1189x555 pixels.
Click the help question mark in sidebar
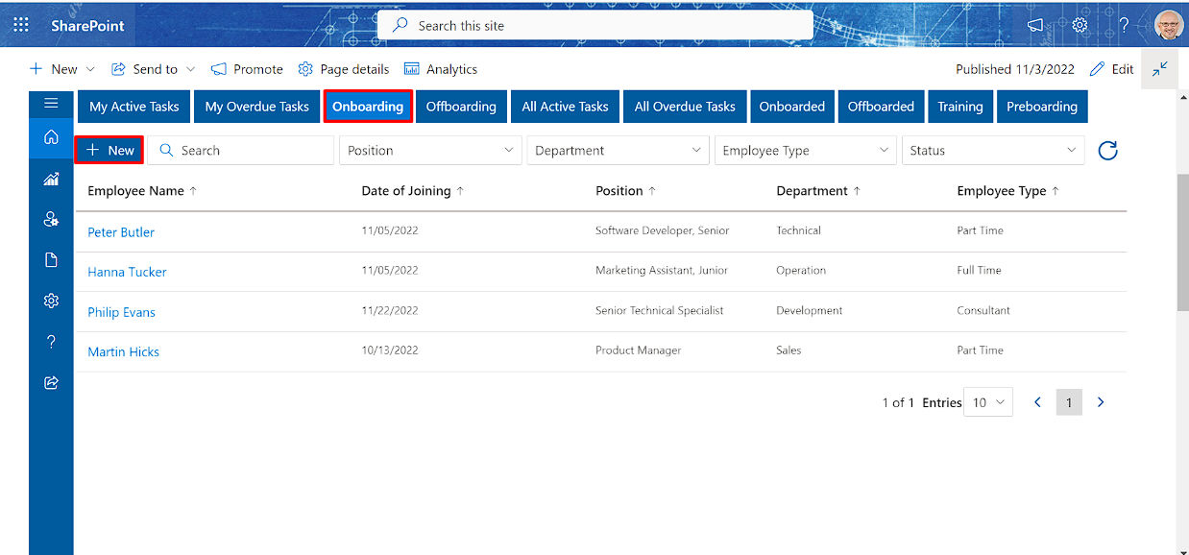(x=51, y=342)
